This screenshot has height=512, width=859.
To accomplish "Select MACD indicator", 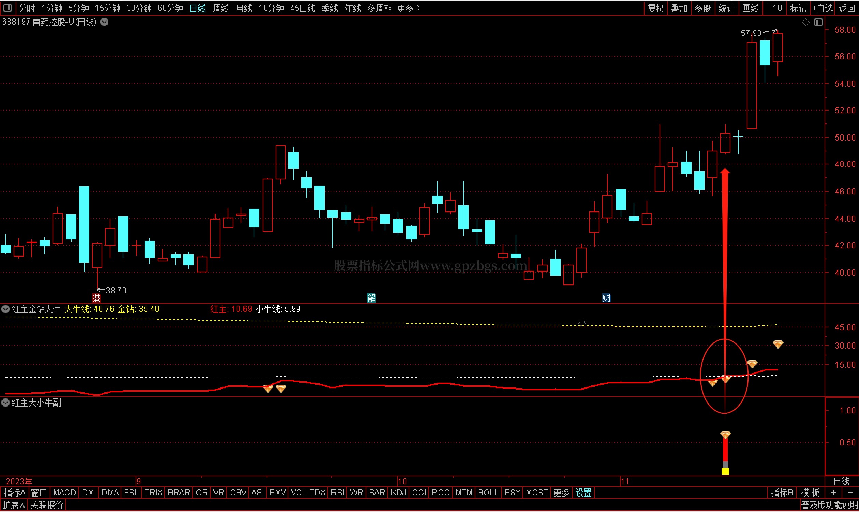I will (x=64, y=493).
